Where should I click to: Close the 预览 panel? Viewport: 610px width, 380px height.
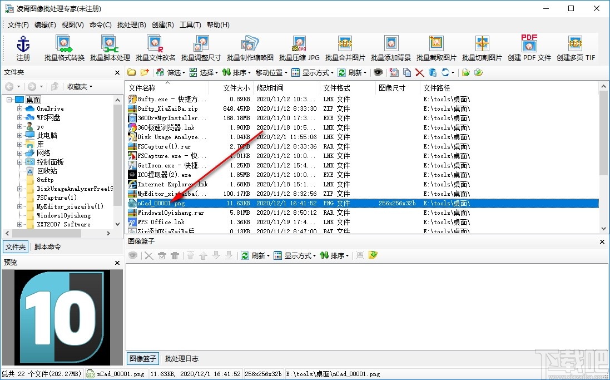pyautogui.click(x=117, y=263)
